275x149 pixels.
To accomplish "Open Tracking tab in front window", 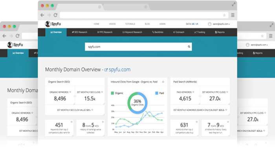I will pos(200,32).
